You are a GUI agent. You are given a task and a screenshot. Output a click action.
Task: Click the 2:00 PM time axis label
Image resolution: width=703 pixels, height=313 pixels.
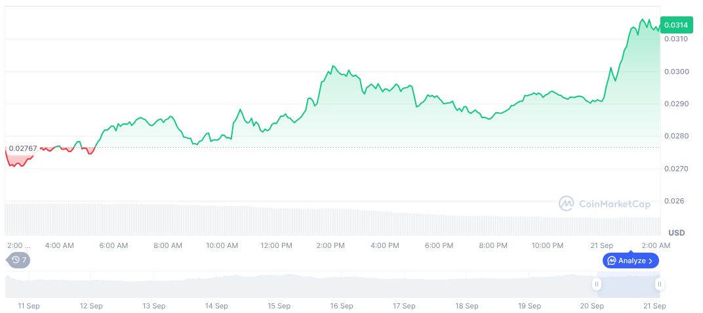[331, 245]
